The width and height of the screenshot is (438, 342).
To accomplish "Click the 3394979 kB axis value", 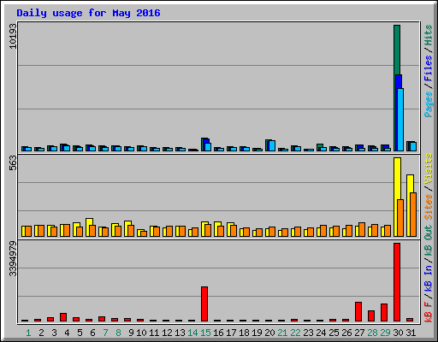I will click(13, 258).
